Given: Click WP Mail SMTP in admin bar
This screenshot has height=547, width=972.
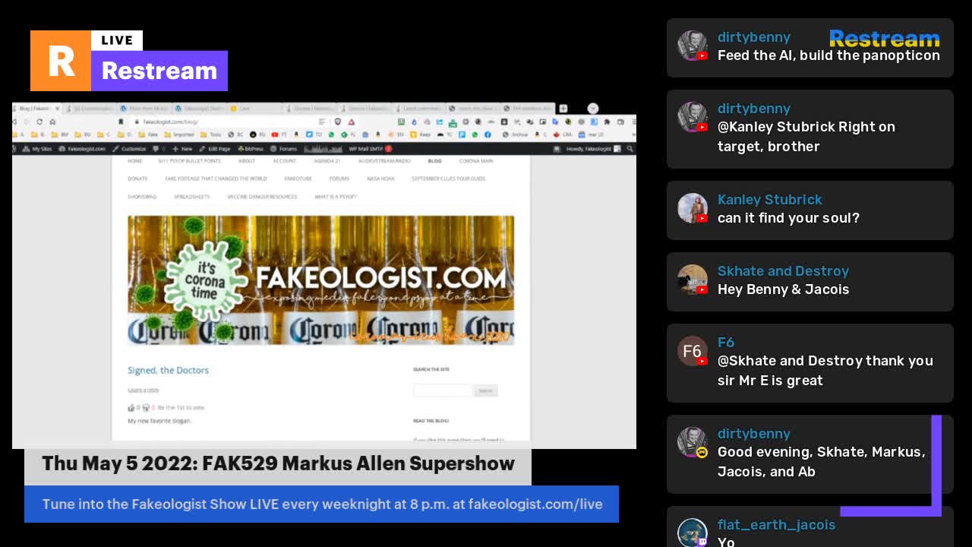Looking at the screenshot, I should tap(370, 149).
